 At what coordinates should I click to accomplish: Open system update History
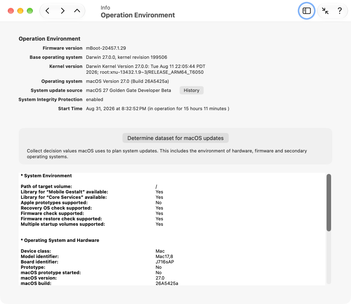click(x=191, y=90)
